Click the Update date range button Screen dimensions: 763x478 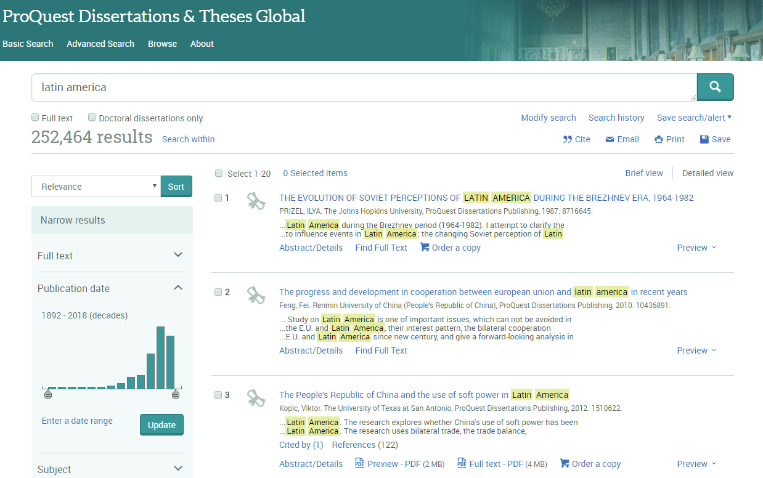(x=161, y=425)
